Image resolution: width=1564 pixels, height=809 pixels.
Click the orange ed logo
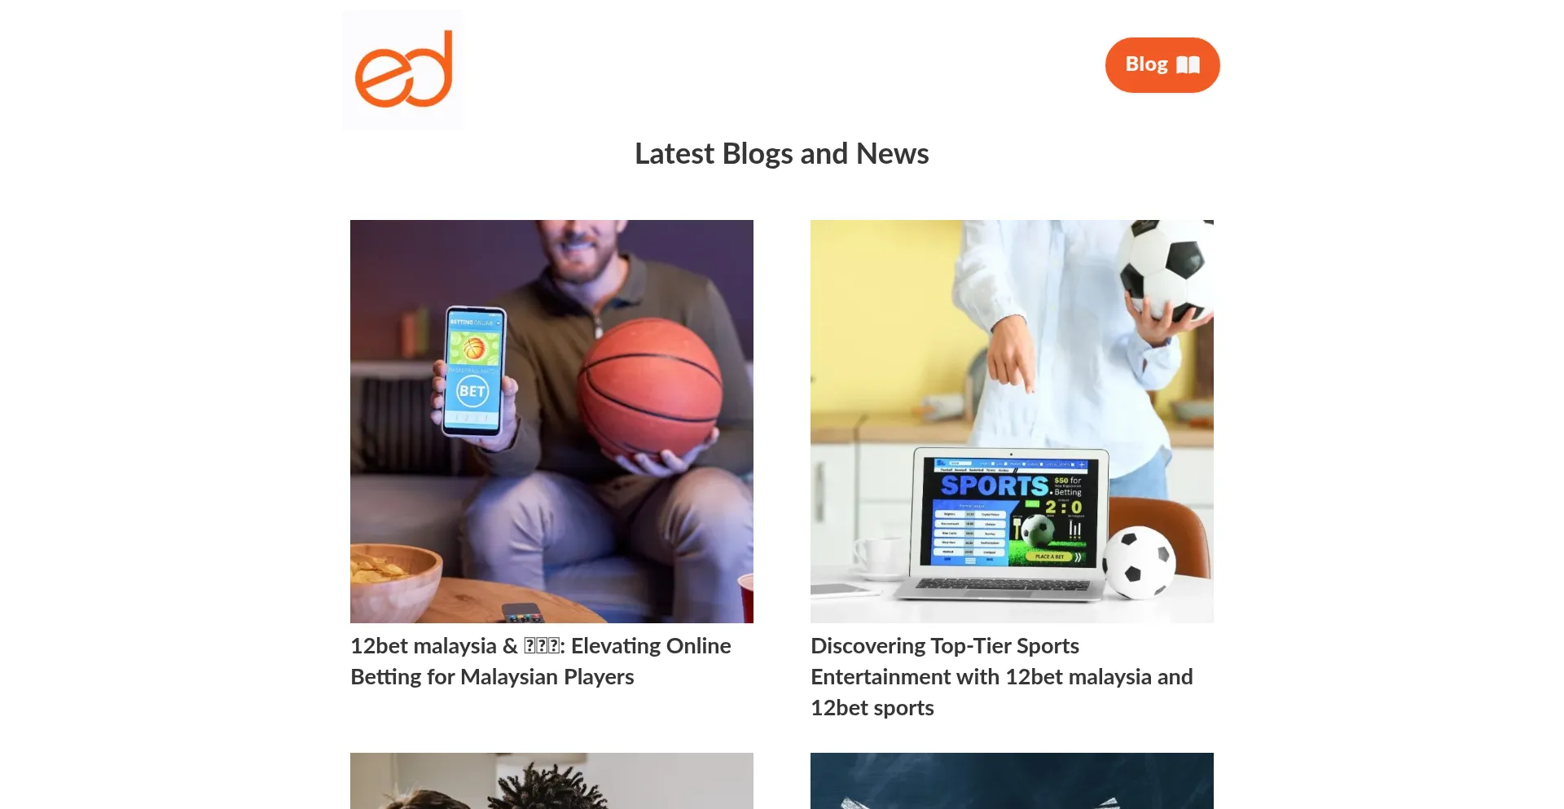coord(402,69)
